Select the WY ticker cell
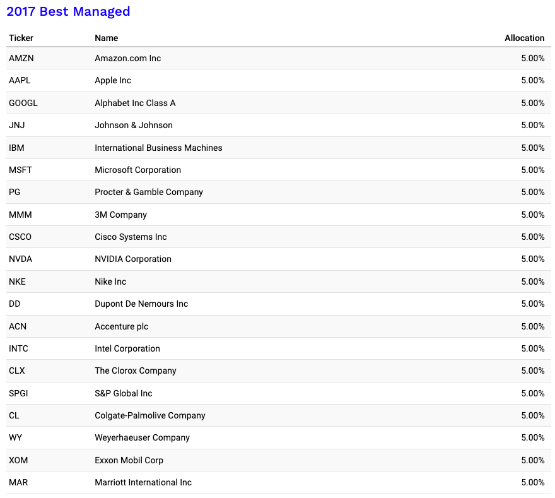Image resolution: width=555 pixels, height=498 pixels. (15, 438)
